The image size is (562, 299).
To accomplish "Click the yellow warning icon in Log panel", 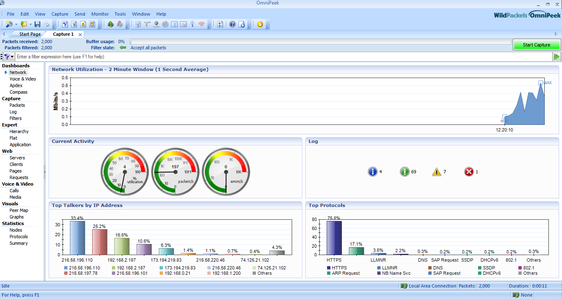I will [x=437, y=172].
